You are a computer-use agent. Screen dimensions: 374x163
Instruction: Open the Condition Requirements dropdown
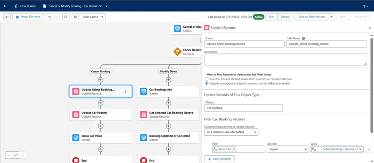pyautogui.click(x=231, y=132)
